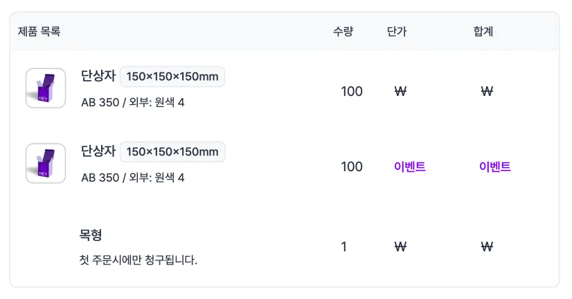The image size is (572, 299).
Task: Click the second purple box product thumbnail
Action: [46, 164]
